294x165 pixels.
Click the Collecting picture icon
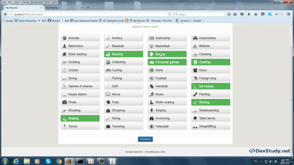click(x=108, y=62)
